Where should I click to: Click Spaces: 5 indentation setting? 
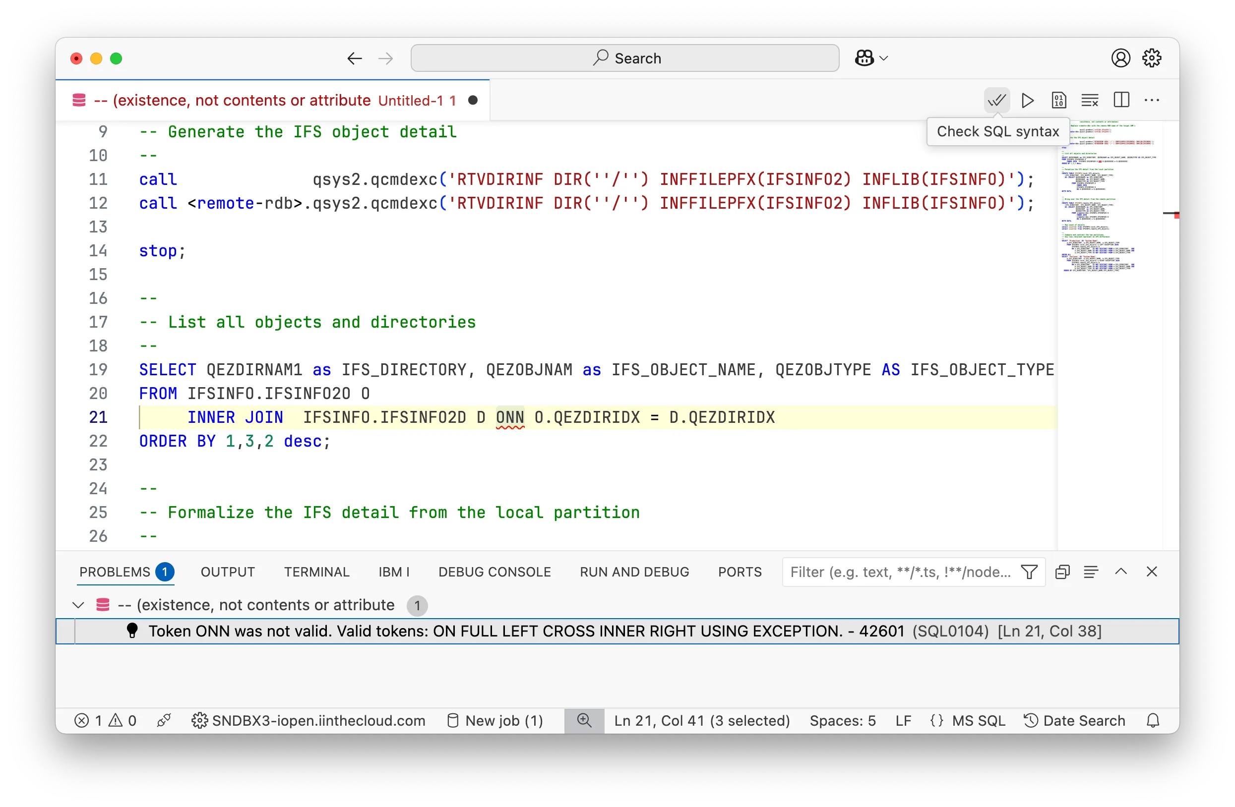pos(842,720)
